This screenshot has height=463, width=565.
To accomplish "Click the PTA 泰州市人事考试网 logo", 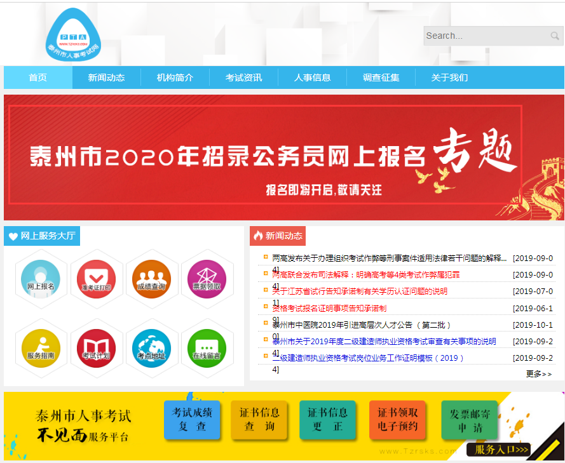I will tap(73, 34).
